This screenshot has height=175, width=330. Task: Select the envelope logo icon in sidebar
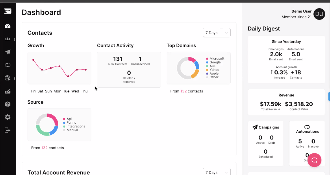7,11
